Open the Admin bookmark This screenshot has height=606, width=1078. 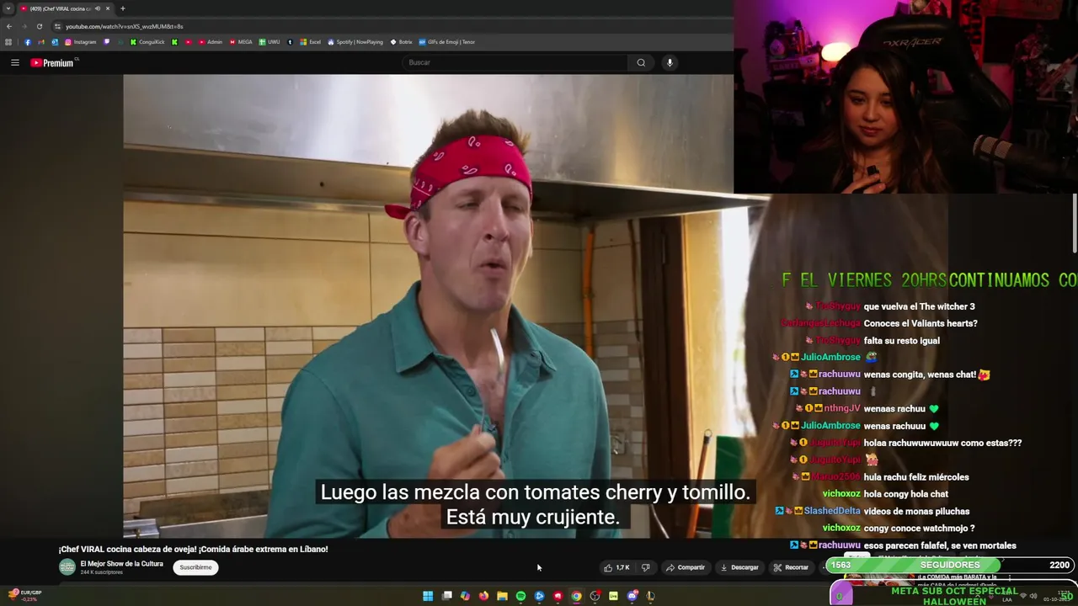(x=211, y=42)
